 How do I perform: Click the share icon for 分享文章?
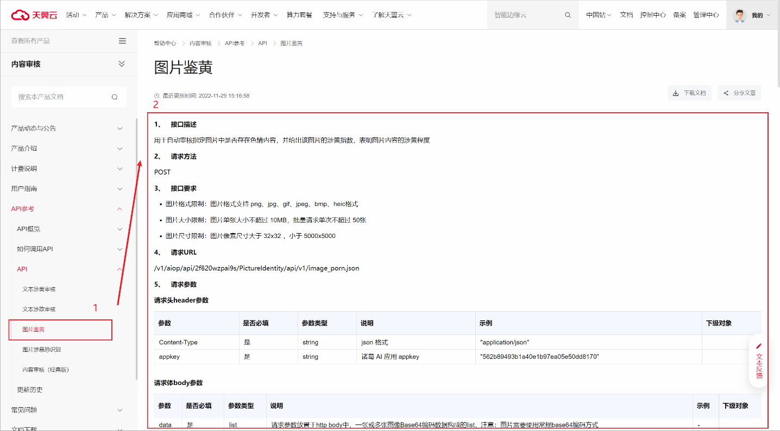pyautogui.click(x=726, y=93)
